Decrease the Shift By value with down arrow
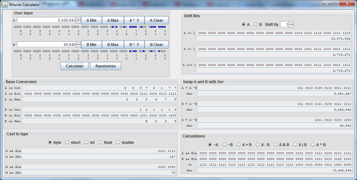 click(x=291, y=26)
